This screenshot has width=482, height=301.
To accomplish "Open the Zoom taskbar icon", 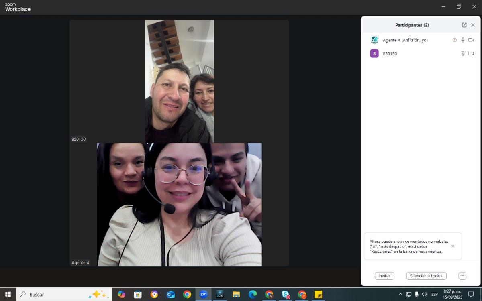I will coord(204,294).
